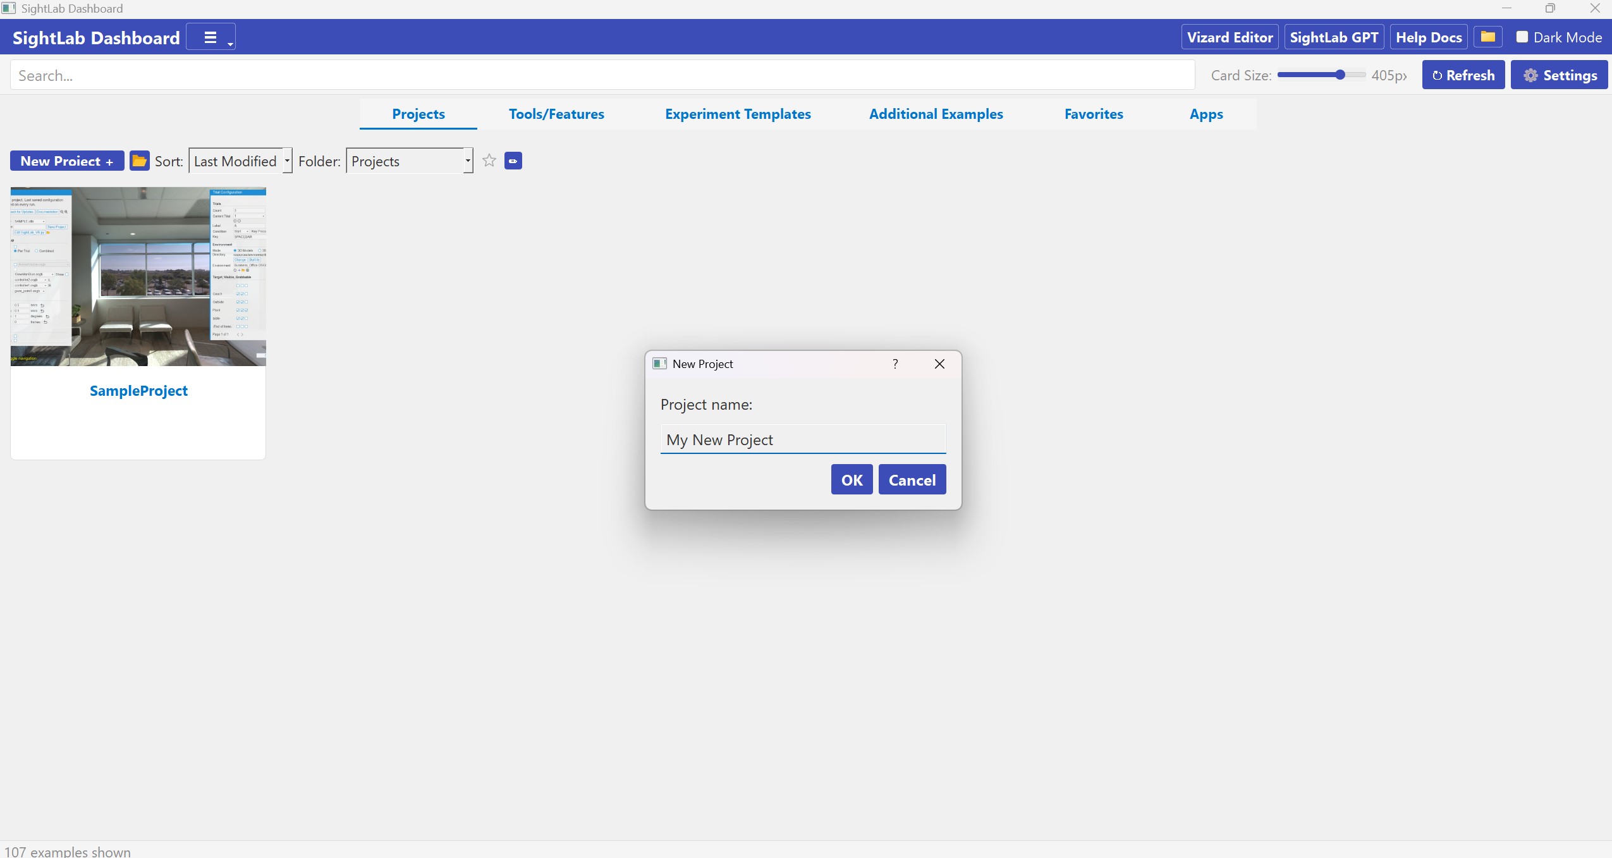Screen dimensions: 1612x858
Task: Click the blue pencil rename folder icon
Action: (x=513, y=161)
